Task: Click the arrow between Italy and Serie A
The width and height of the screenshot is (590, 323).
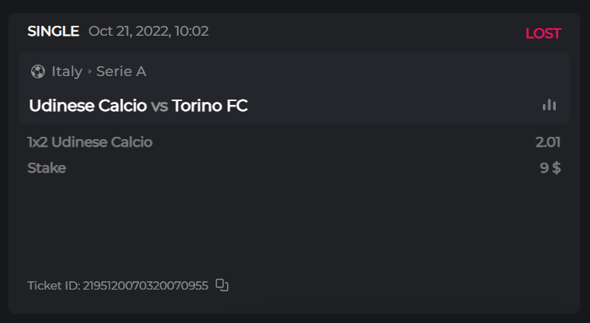Action: pyautogui.click(x=89, y=71)
